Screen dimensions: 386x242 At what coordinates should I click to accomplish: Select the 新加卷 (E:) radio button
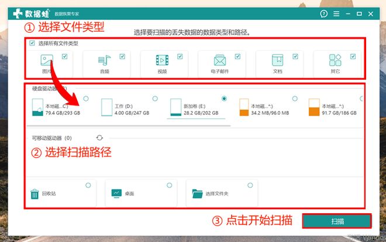(224, 98)
